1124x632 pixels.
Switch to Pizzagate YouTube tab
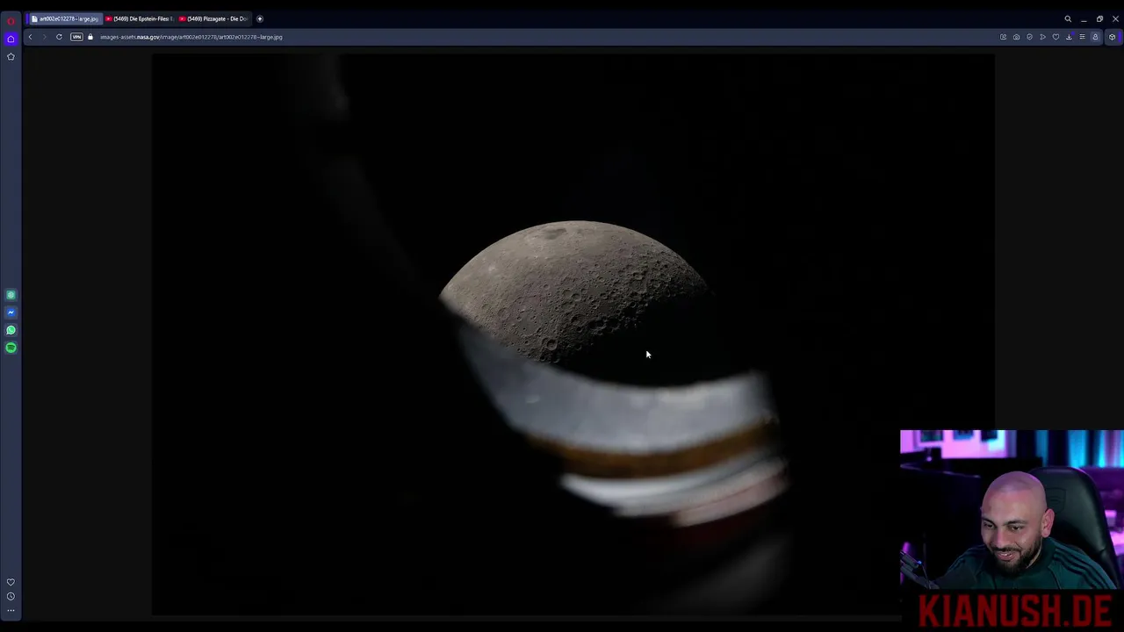[213, 18]
